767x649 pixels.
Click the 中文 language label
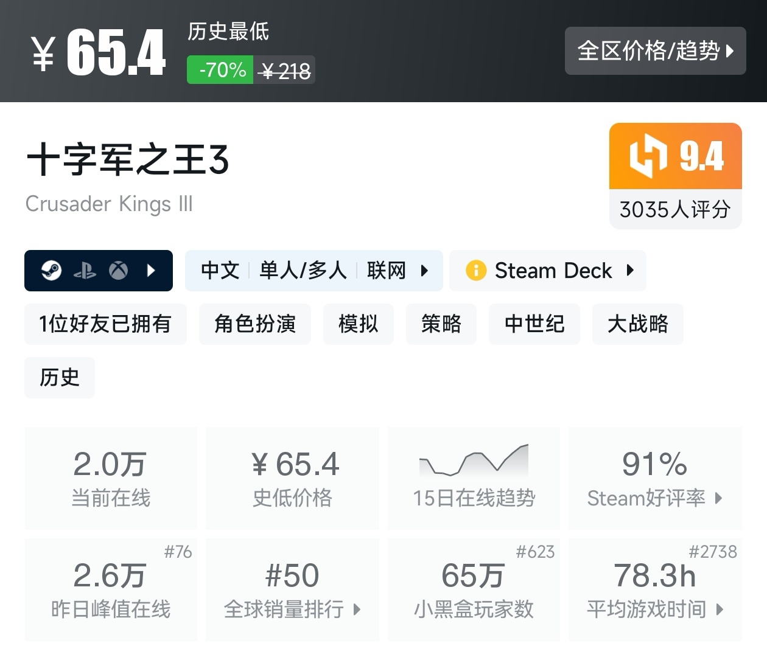pos(220,270)
